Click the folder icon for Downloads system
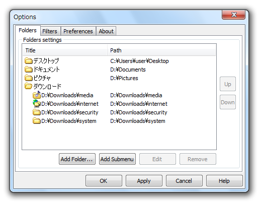This screenshot has width=260, height=203. pyautogui.click(x=37, y=121)
